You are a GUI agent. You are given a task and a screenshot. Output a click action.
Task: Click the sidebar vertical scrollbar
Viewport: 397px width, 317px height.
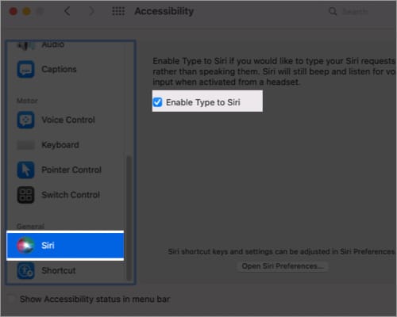point(129,218)
